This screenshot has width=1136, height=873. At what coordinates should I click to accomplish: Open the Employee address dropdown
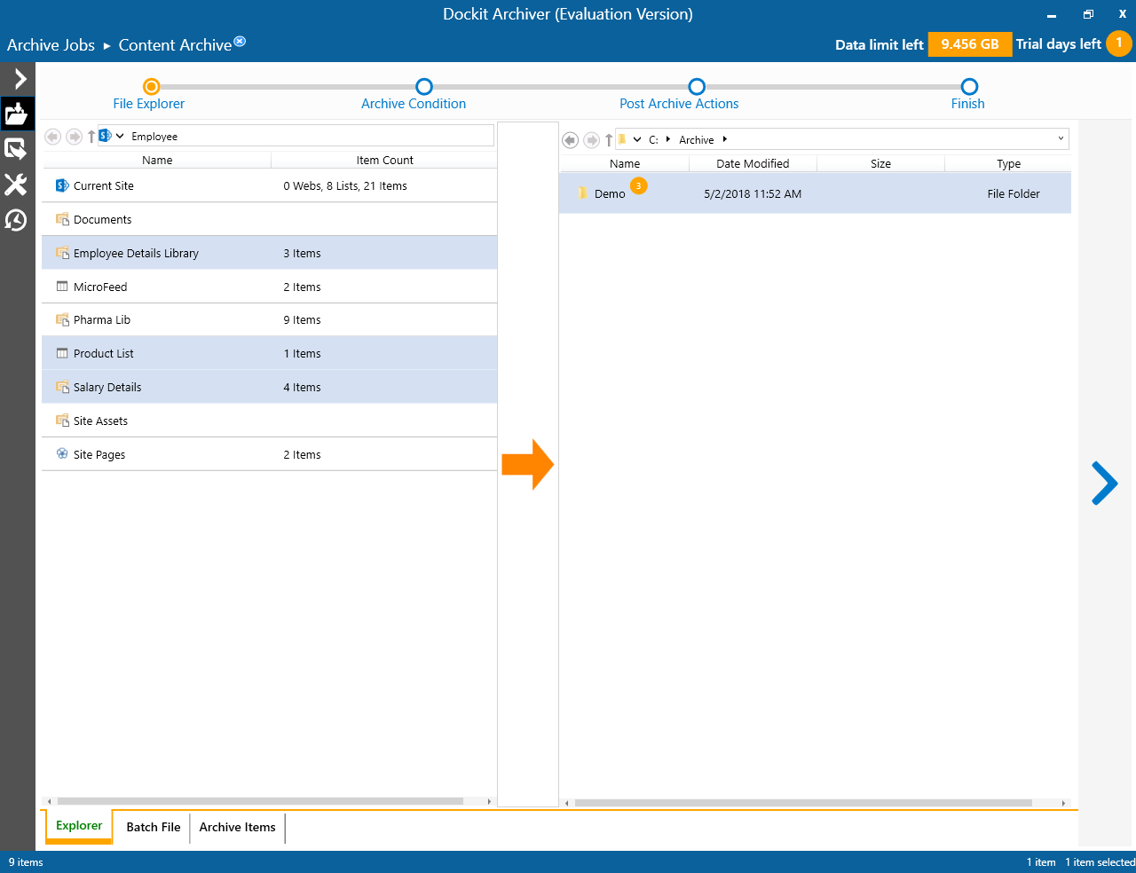[x=120, y=135]
